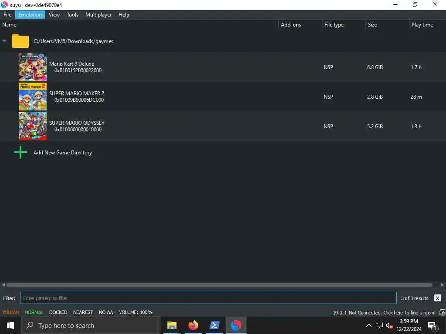Click the Mario Kart 8 Deluxe title text
Viewport: 446px width, 334px height.
[x=72, y=64]
